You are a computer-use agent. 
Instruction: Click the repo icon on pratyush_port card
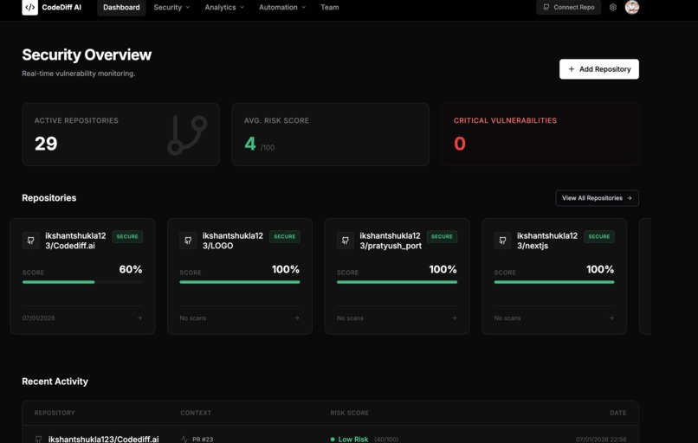point(345,241)
